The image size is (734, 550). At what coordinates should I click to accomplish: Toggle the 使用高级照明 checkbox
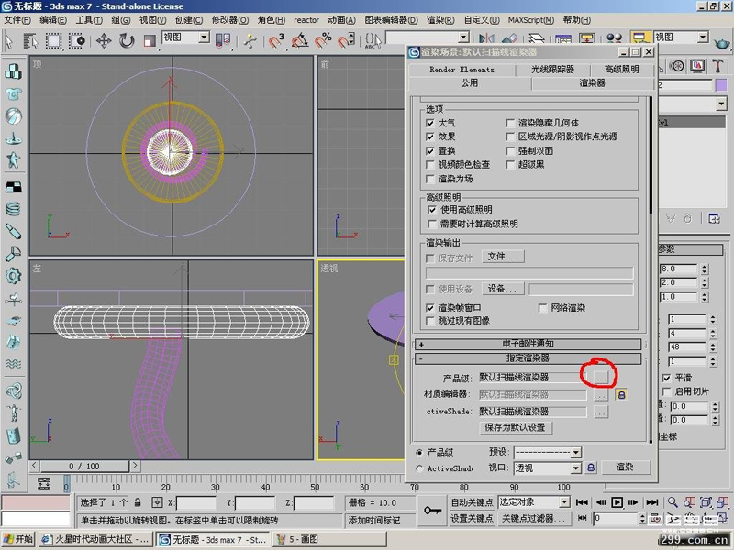pyautogui.click(x=432, y=210)
